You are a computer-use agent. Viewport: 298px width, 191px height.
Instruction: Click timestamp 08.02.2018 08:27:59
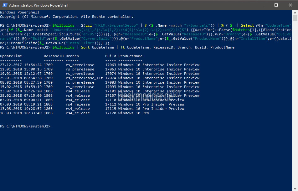click(x=21, y=82)
